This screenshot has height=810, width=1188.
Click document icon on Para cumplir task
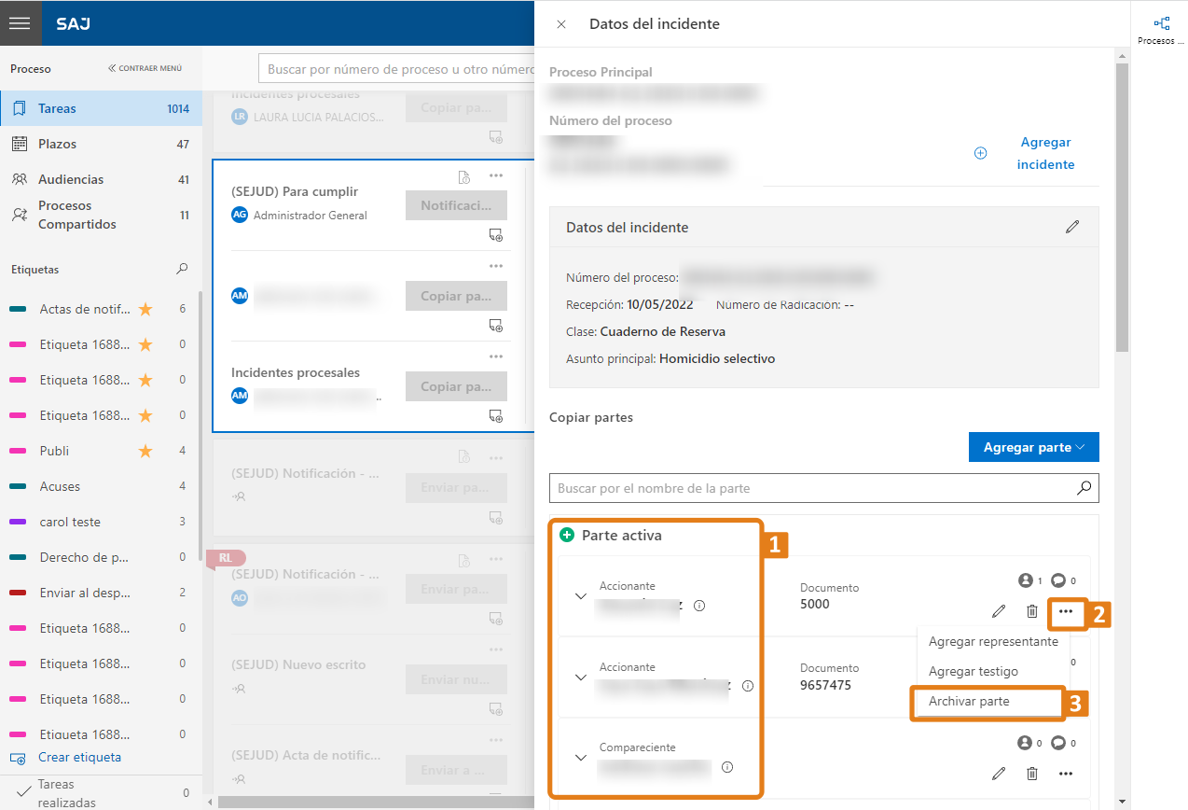click(463, 176)
